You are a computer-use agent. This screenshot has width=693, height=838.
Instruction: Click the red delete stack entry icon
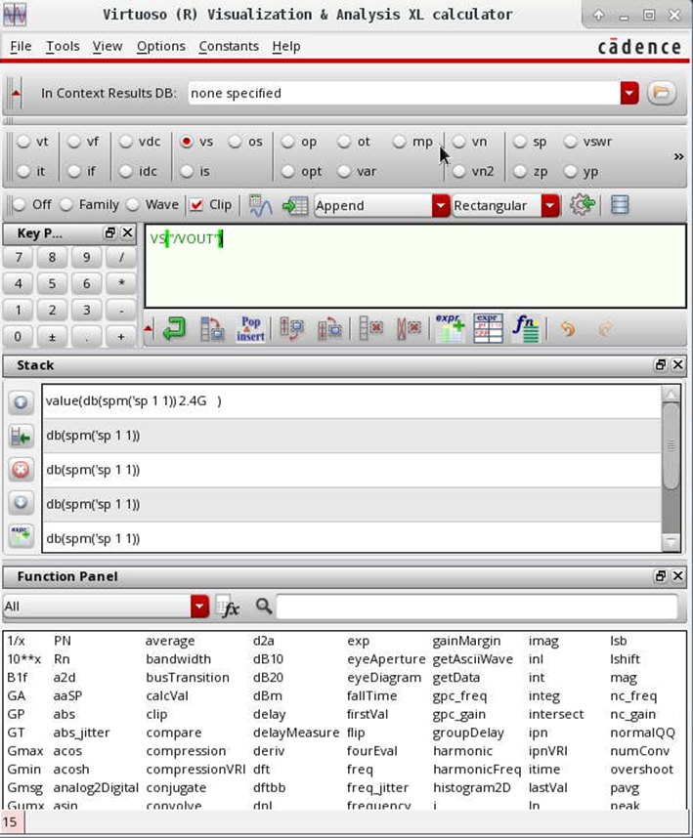pos(21,470)
